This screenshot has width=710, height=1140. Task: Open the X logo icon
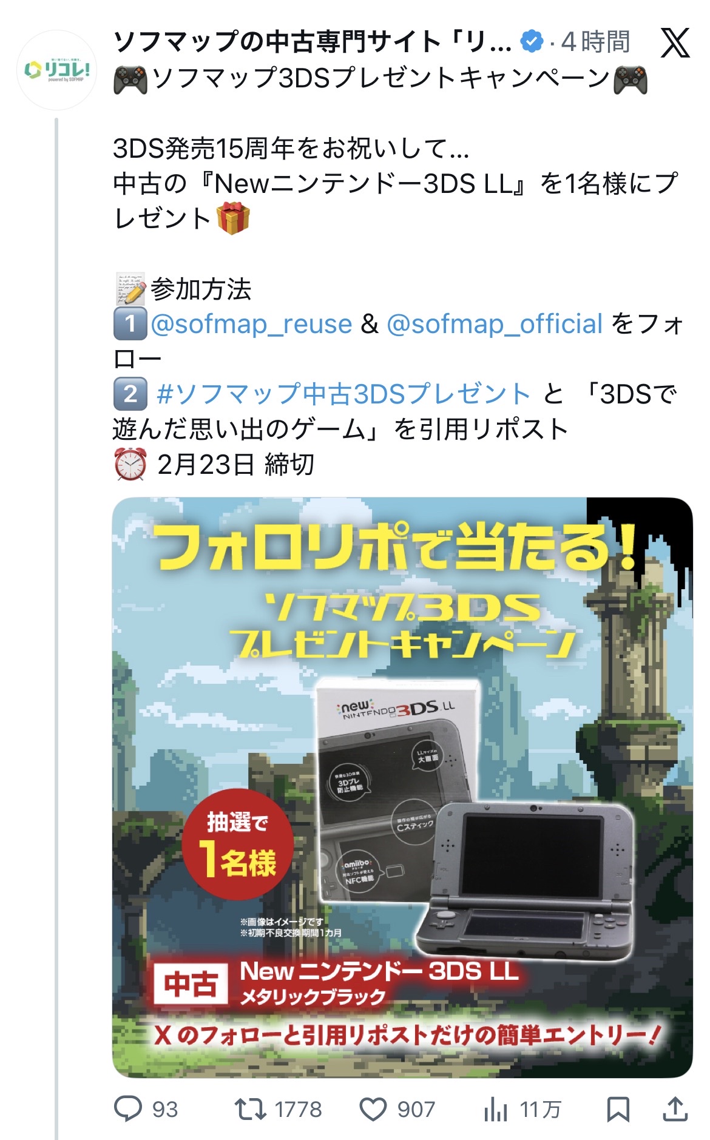tap(675, 42)
